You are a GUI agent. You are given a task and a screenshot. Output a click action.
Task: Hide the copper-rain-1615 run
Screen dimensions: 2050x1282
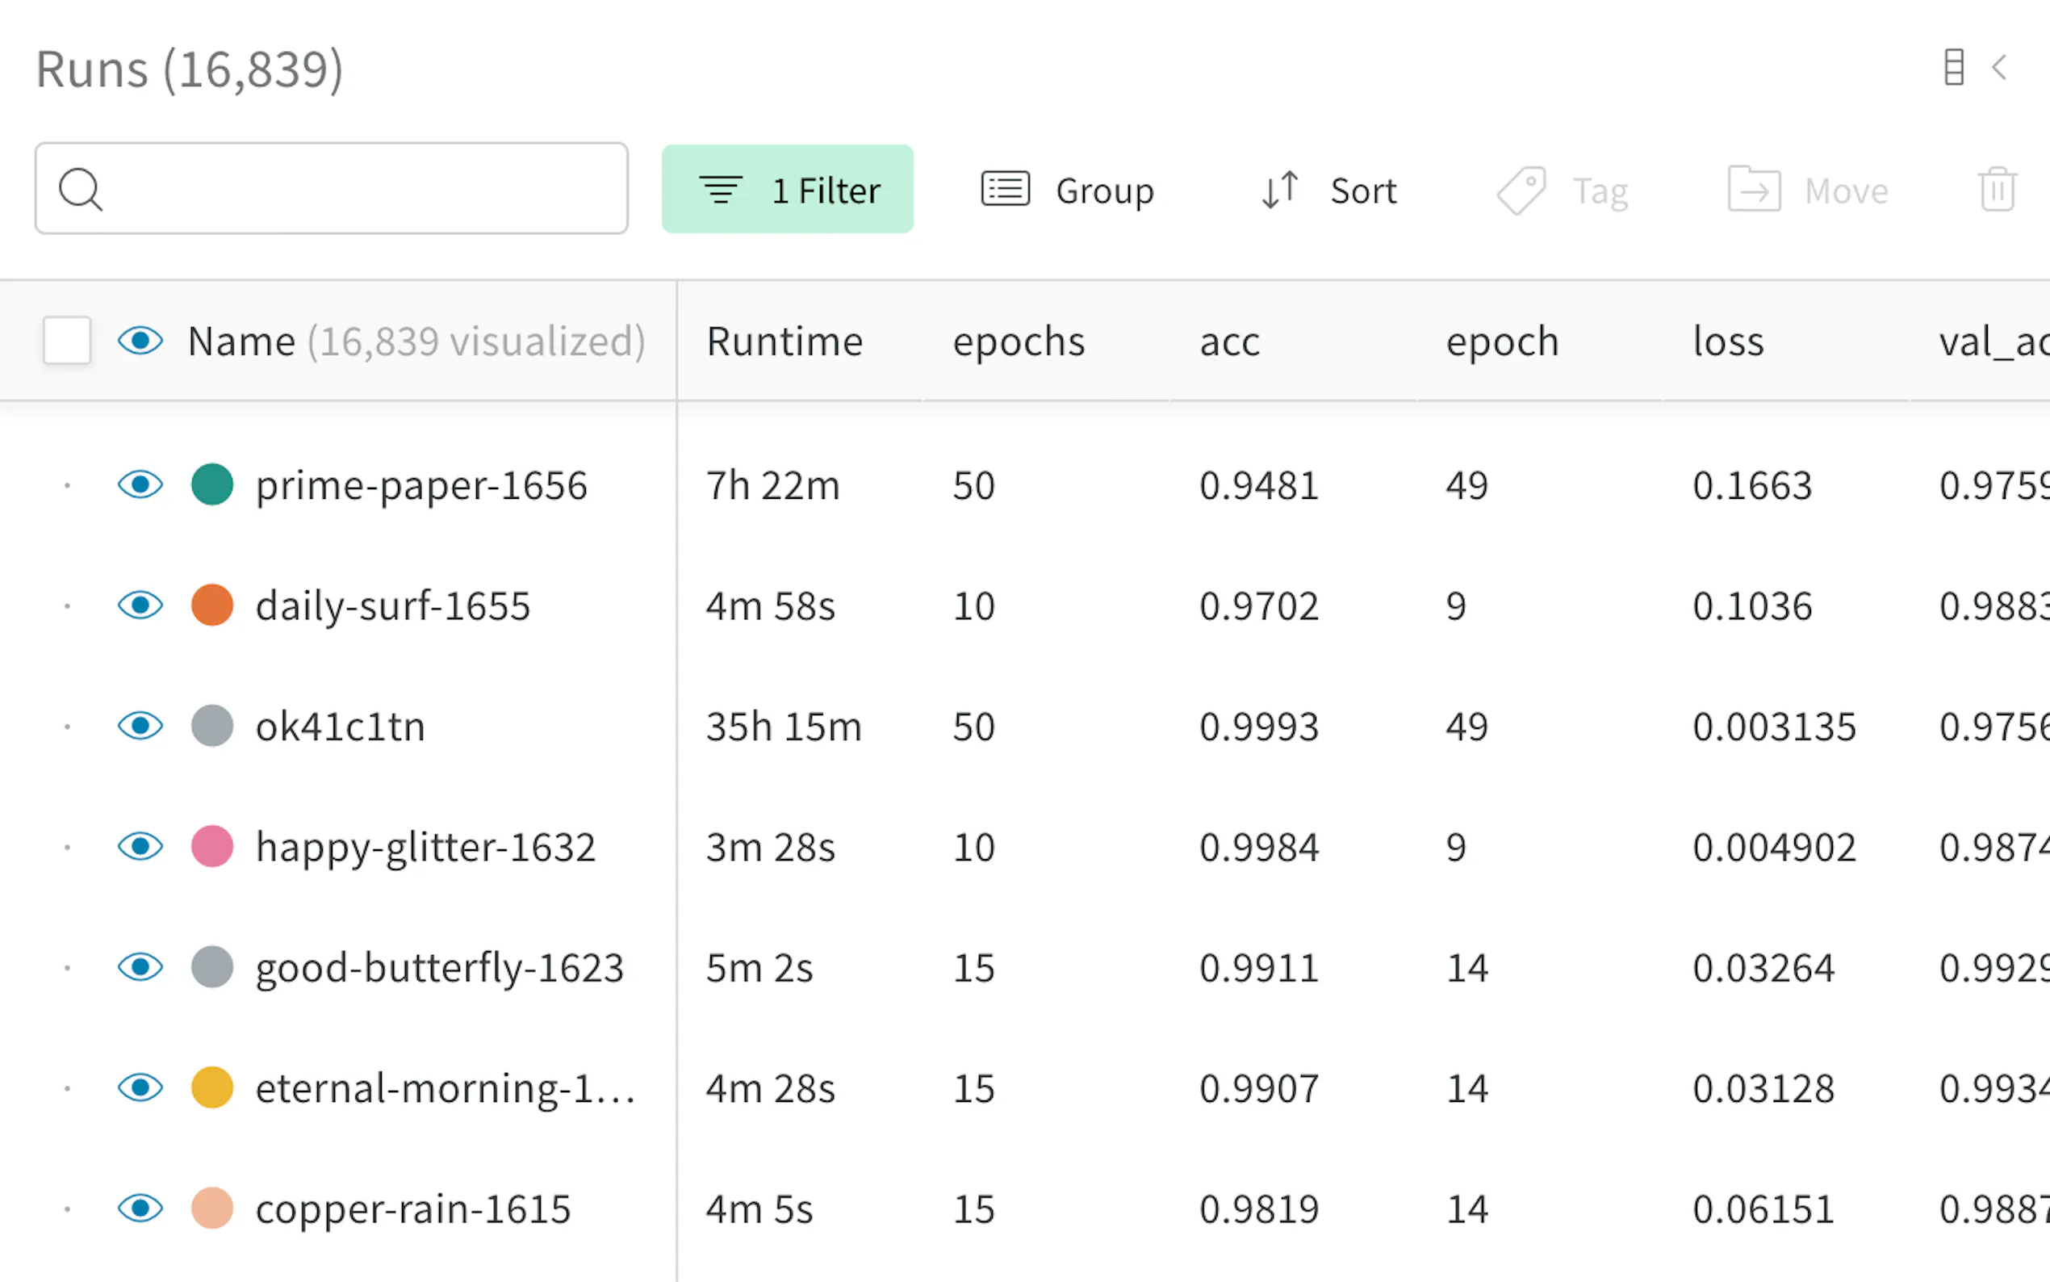coord(140,1209)
